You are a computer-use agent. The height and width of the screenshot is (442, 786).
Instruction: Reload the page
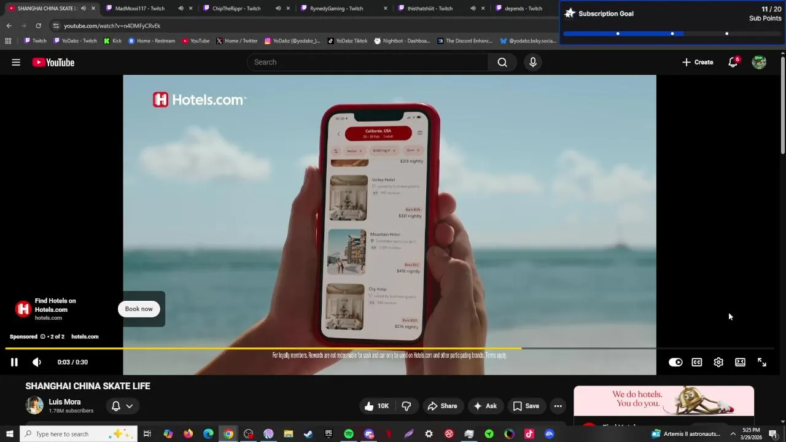click(38, 26)
